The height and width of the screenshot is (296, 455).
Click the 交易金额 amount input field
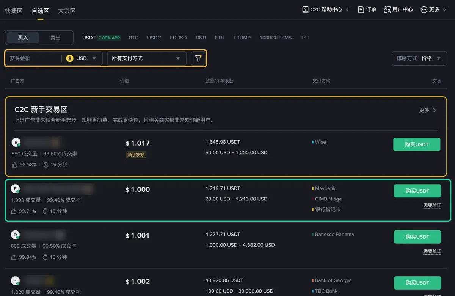point(33,58)
